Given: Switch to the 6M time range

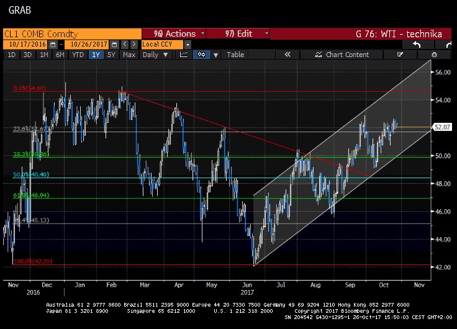Looking at the screenshot, I should click(x=60, y=55).
